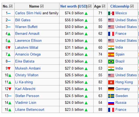Sort Citizenship column via sort icon
The image size is (139, 117).
pos(132,6)
